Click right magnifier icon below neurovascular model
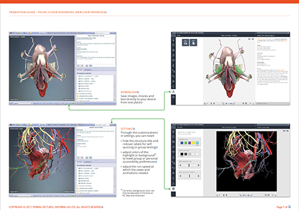This screenshot has height=218, width=299. (269, 195)
